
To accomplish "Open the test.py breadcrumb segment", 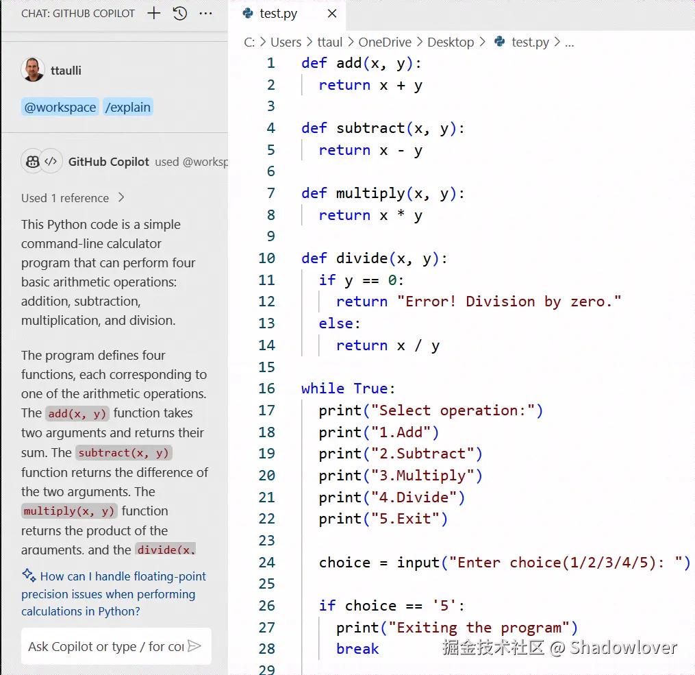I will [x=530, y=42].
